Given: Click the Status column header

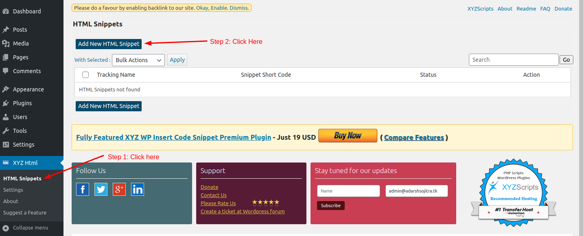Looking at the screenshot, I should tap(428, 75).
